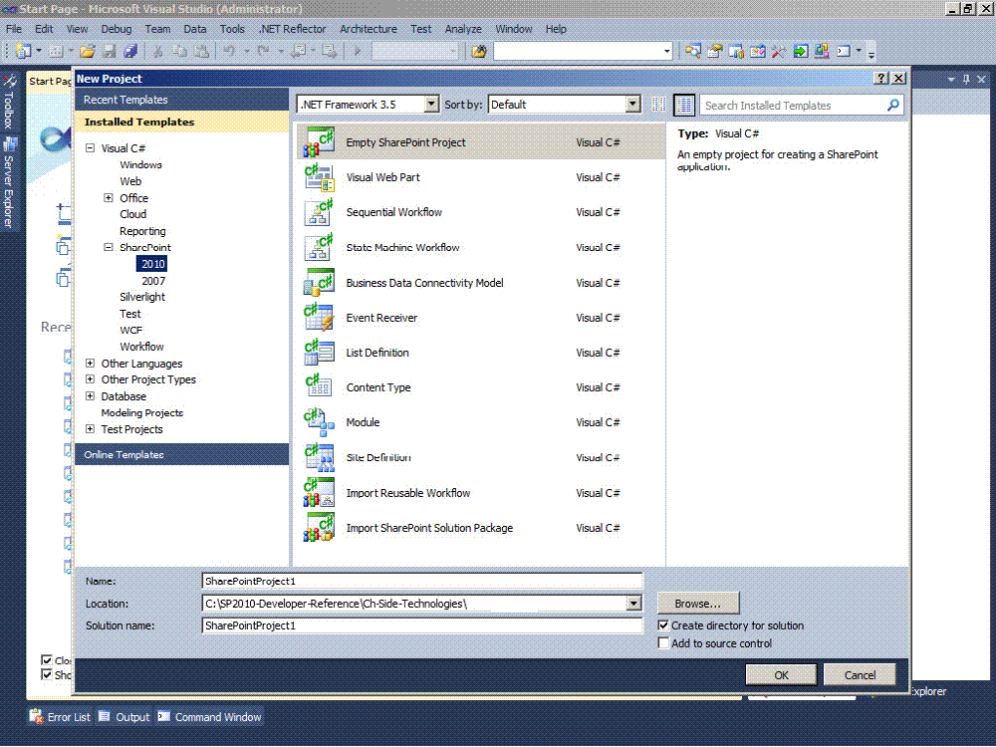Expand the Other Languages node
996x747 pixels.
(91, 363)
